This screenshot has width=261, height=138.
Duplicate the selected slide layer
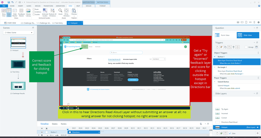pyautogui.click(x=221, y=133)
